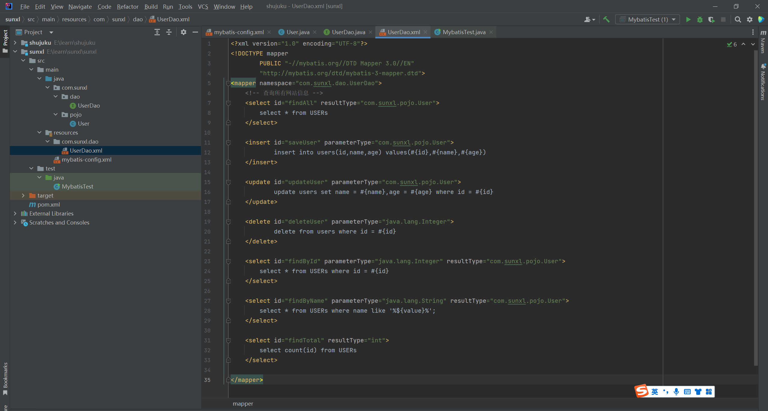Select mybatis-config.xml in the project tree
This screenshot has width=768, height=411.
click(86, 159)
